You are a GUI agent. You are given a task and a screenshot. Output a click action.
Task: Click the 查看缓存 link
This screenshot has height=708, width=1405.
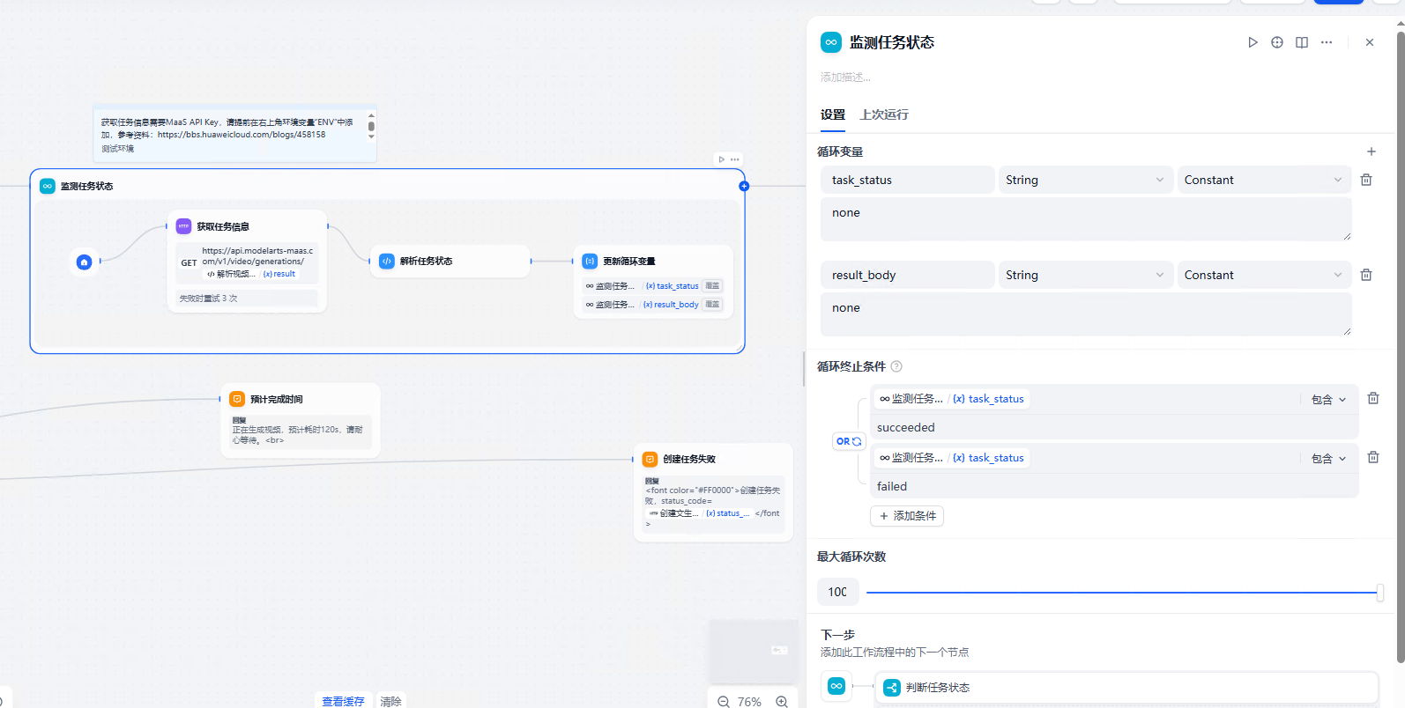[343, 701]
